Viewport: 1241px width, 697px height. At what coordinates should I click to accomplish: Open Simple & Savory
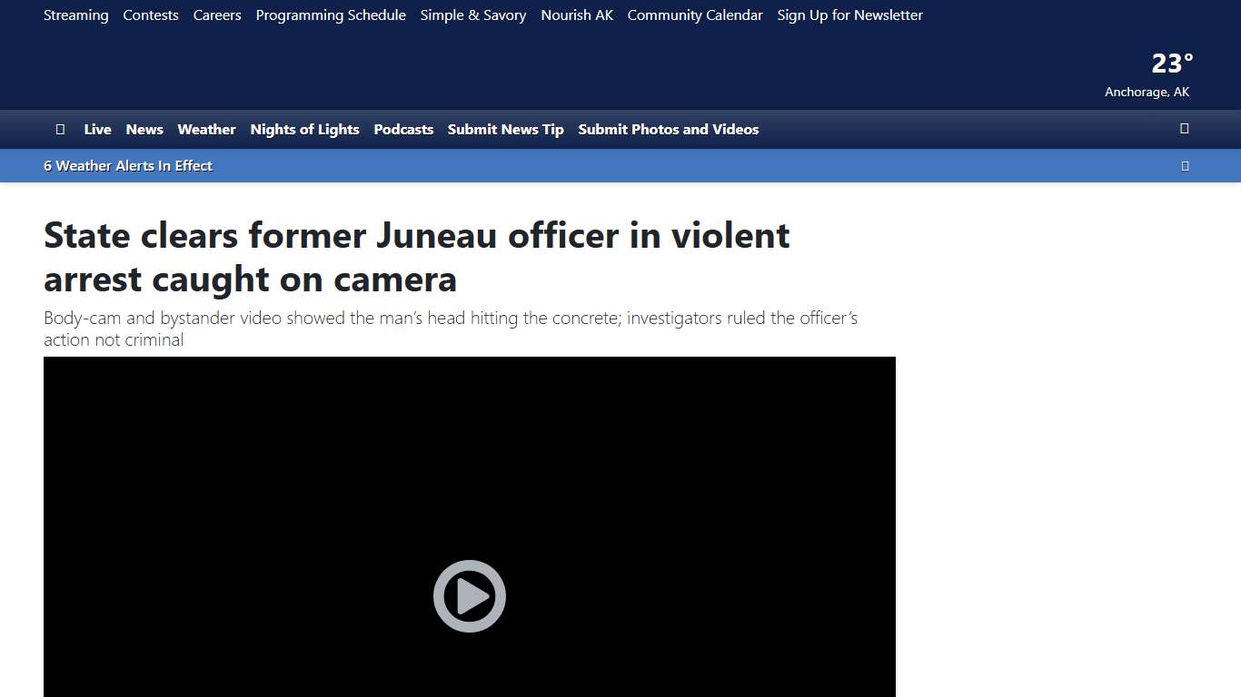pyautogui.click(x=472, y=15)
